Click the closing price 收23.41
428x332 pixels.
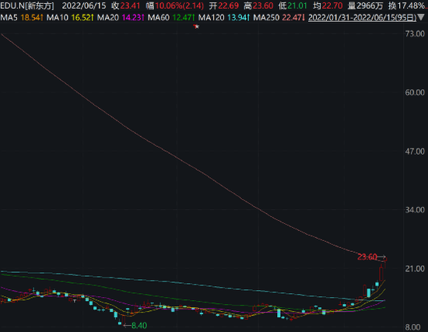pos(125,5)
